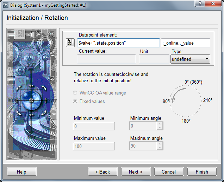Click the Datapoint element text field
Viewport: 224px width, 182px height.
tap(118, 43)
